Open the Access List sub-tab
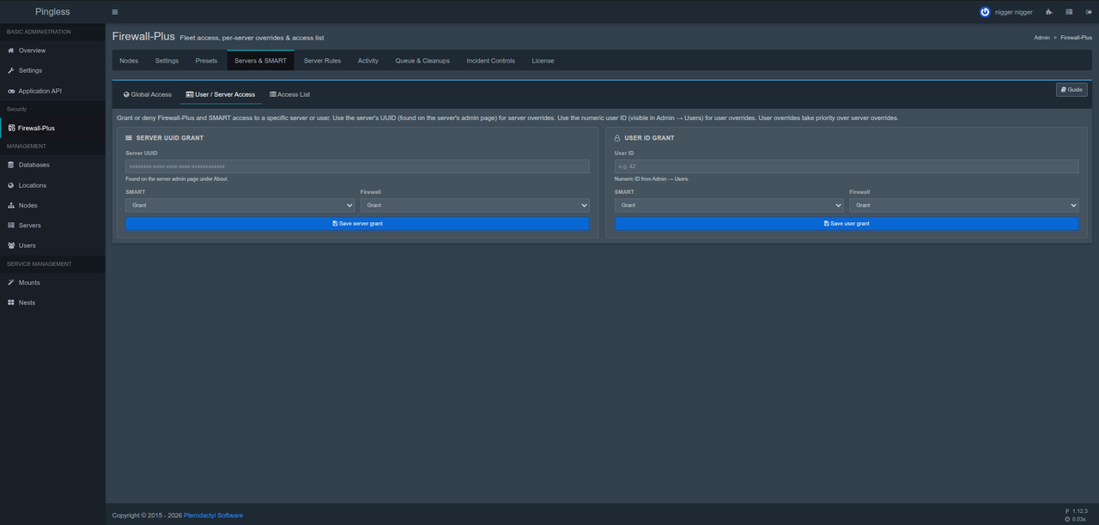 click(290, 94)
